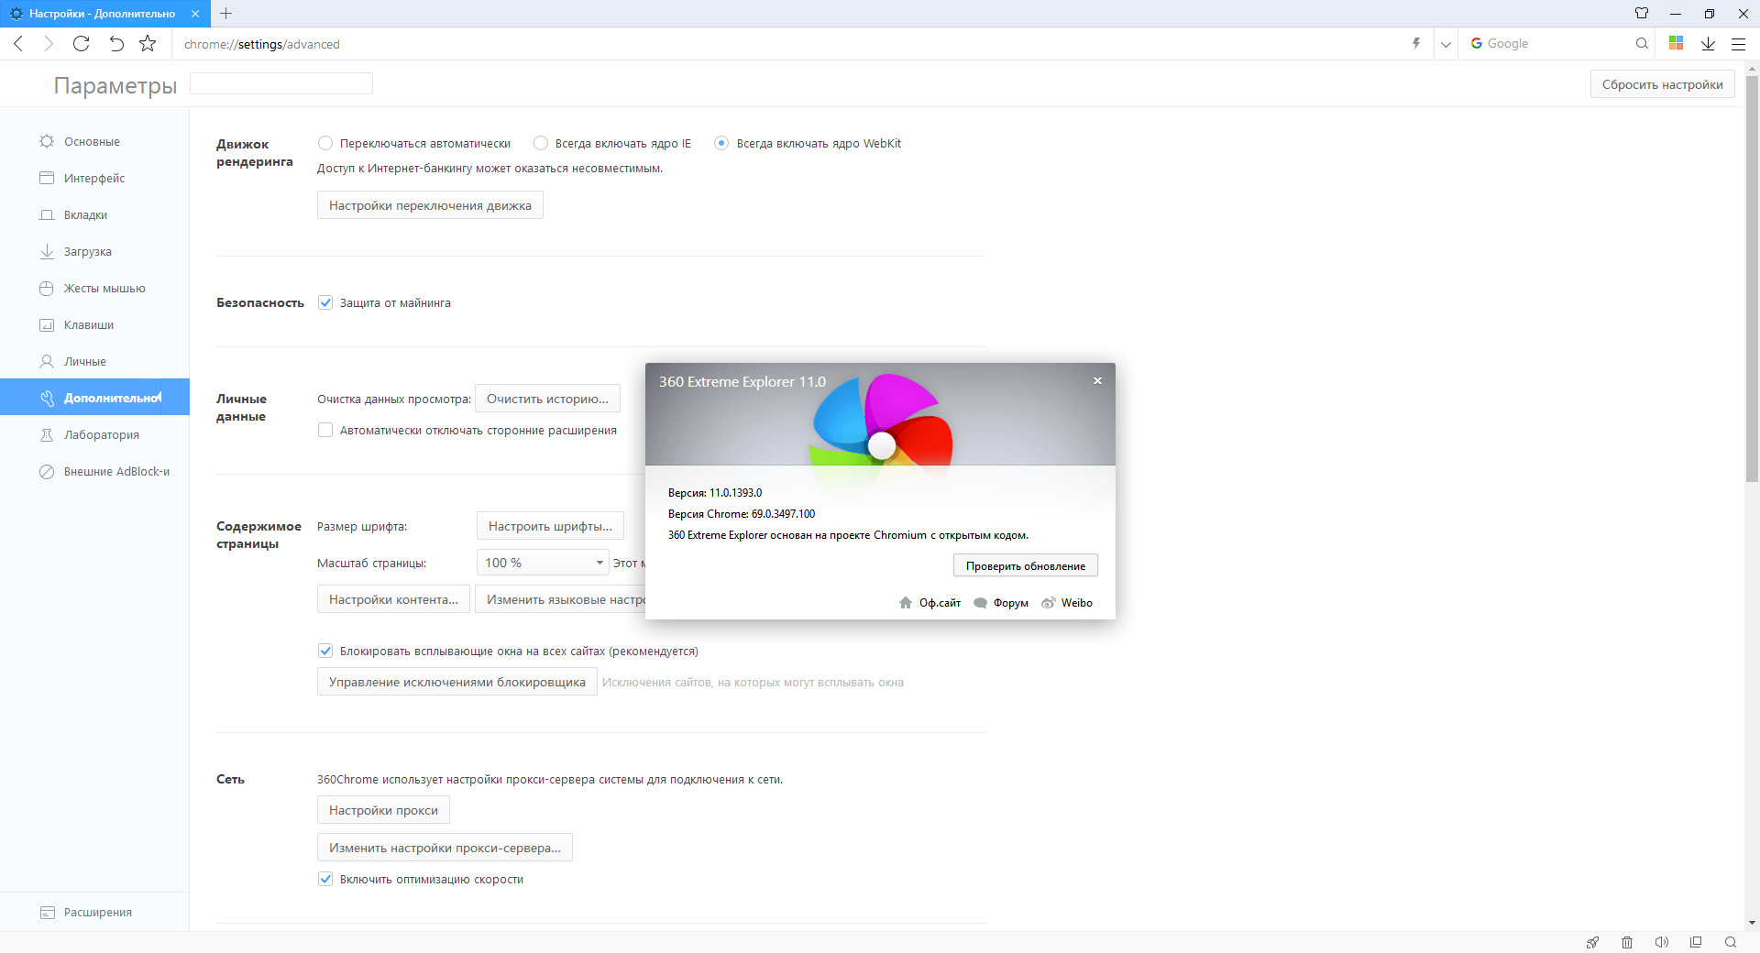Open Оф.сайт link in about dialog

[x=929, y=603]
